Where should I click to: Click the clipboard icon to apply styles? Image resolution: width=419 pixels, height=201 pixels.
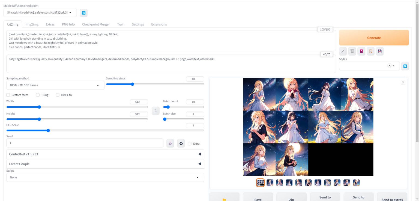(x=370, y=51)
